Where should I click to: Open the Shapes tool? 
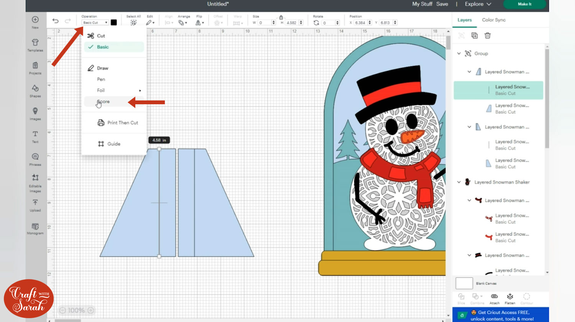35,90
